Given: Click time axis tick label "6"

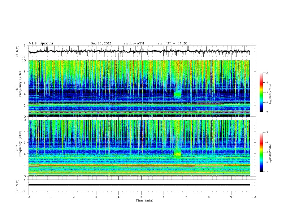Looking at the screenshot, I should (164, 197).
